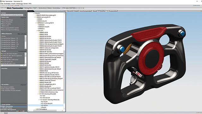Open the Struktur-Management application

[x=9, y=110]
